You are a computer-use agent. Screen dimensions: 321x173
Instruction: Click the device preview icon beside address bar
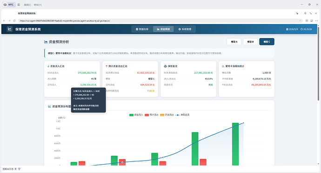(x=312, y=20)
